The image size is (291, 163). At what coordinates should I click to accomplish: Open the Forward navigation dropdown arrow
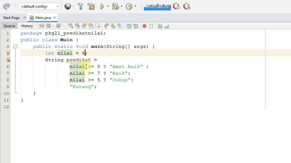63,26
